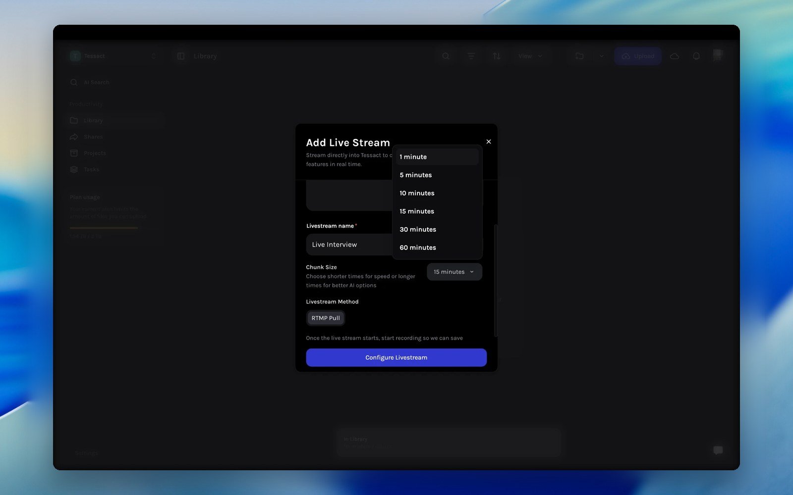Select the 1 minute option
This screenshot has height=495, width=793.
[x=437, y=157]
